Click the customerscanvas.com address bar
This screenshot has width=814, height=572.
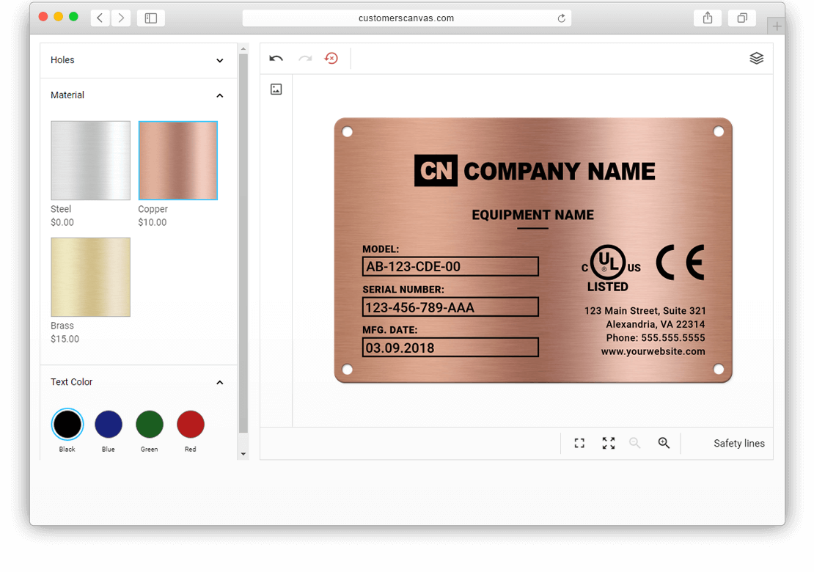coord(406,18)
